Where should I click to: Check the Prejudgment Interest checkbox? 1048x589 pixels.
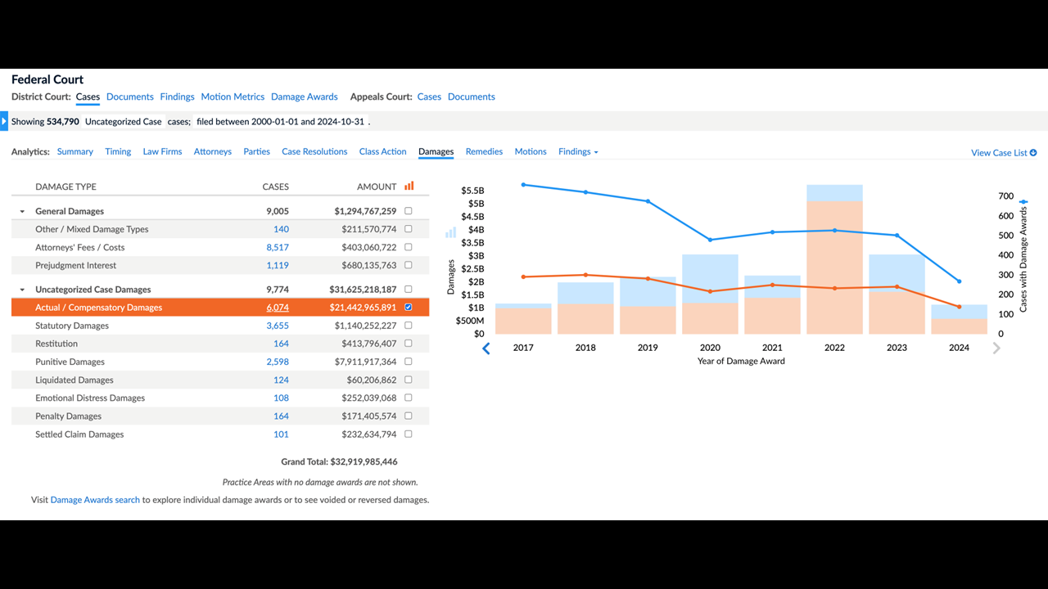pyautogui.click(x=409, y=265)
